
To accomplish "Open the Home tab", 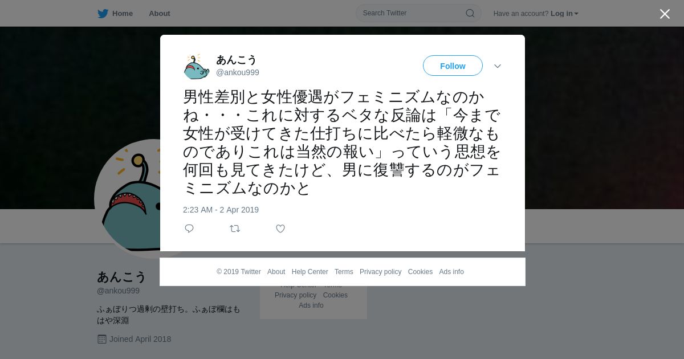I will [x=115, y=14].
